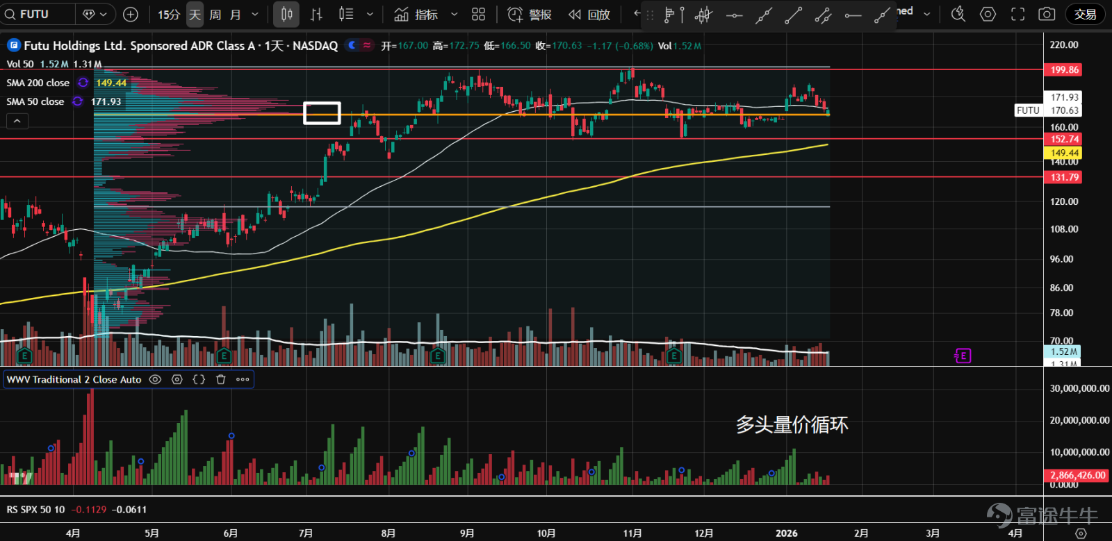Open chart settings hexagon icon
This screenshot has height=541, width=1112.
point(988,14)
